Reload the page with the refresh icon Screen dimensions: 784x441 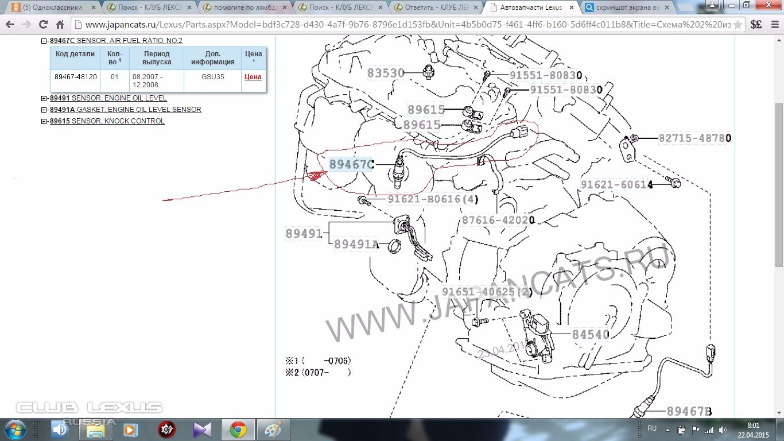43,25
